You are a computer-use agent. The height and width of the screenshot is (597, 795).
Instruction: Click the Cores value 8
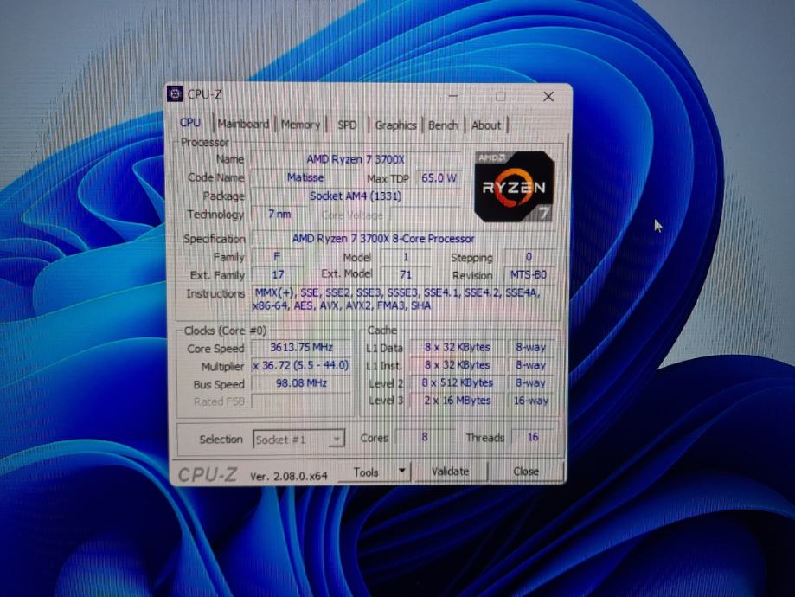point(425,437)
